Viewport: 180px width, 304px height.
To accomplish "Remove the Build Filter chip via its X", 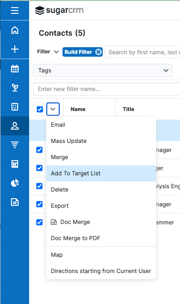I will (98, 52).
